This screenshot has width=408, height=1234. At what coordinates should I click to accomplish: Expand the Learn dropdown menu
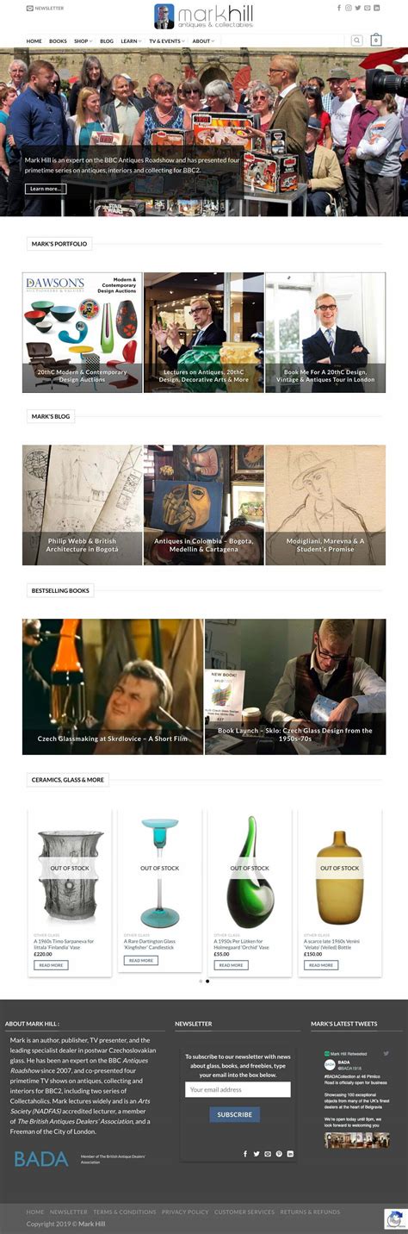(x=131, y=41)
